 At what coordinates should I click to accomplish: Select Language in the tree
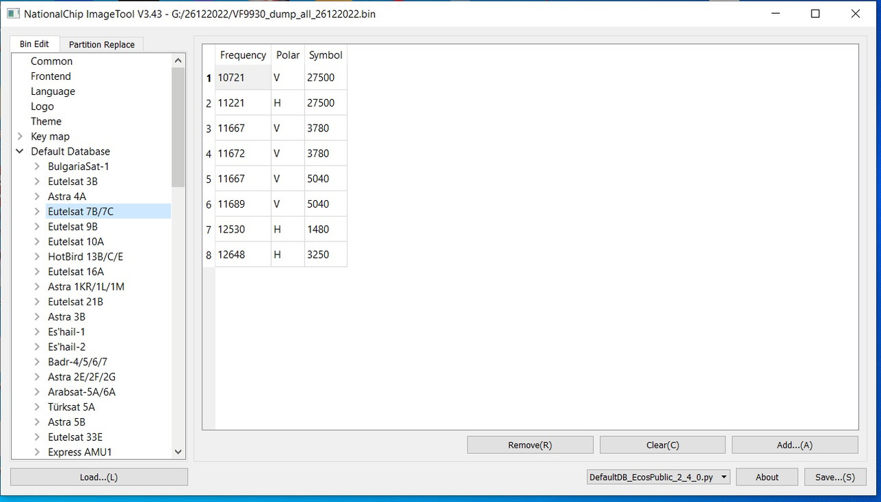click(x=53, y=91)
